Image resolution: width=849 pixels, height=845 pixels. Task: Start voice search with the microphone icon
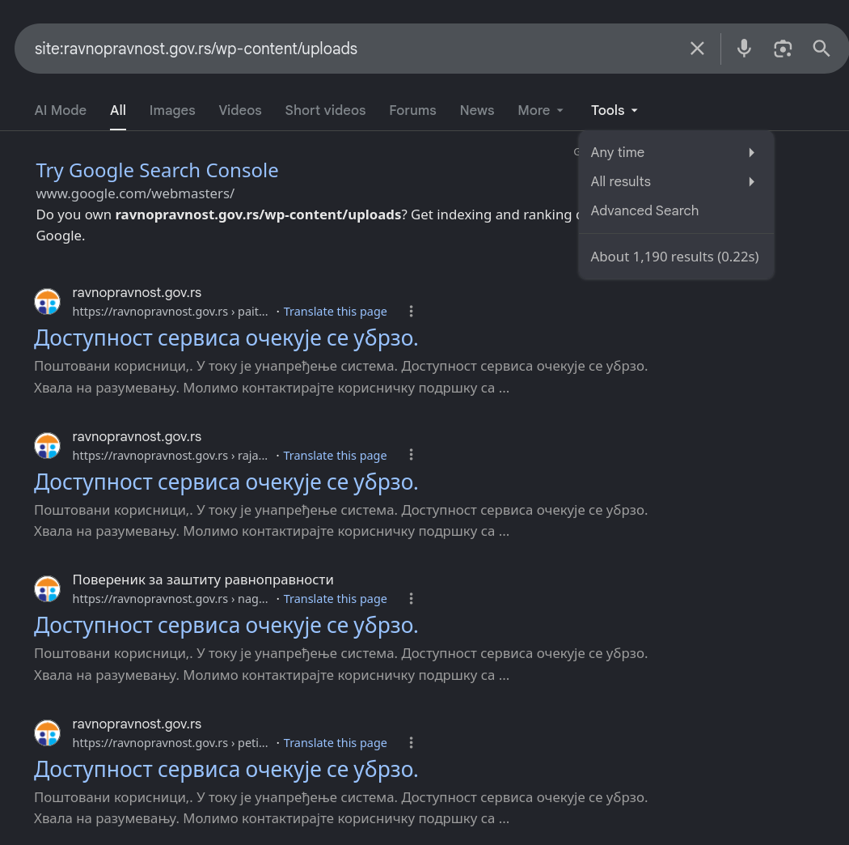(744, 49)
